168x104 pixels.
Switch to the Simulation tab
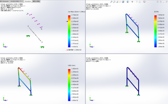[28, 1]
